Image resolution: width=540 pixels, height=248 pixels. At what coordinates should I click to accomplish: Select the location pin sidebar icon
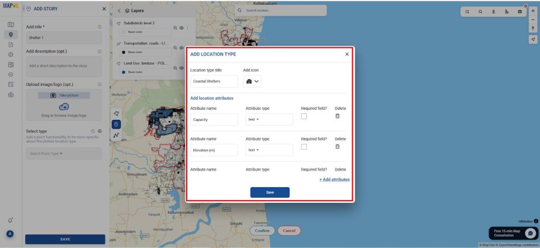11,34
